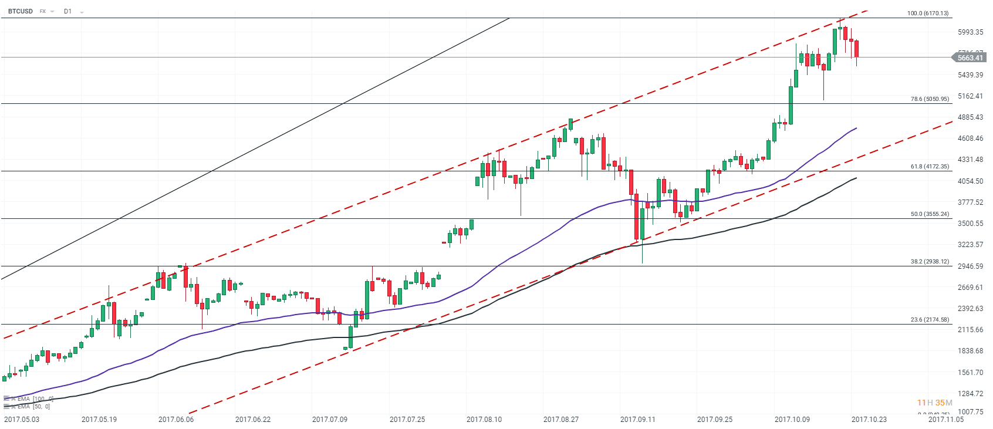Select the 50.0 (3555.24) Fibonacci level label

(930, 214)
